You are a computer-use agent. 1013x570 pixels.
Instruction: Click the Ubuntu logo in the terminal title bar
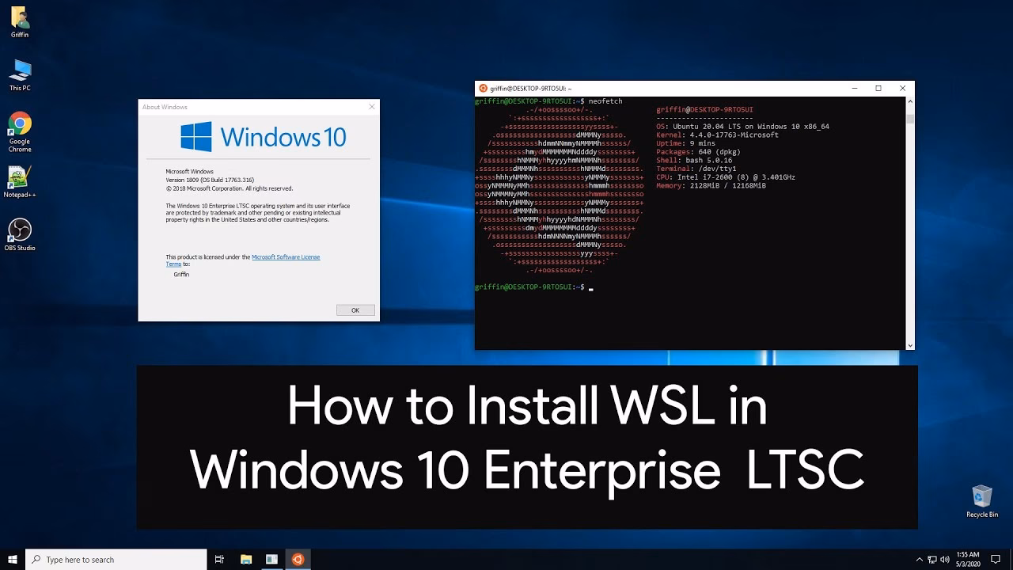coord(483,88)
